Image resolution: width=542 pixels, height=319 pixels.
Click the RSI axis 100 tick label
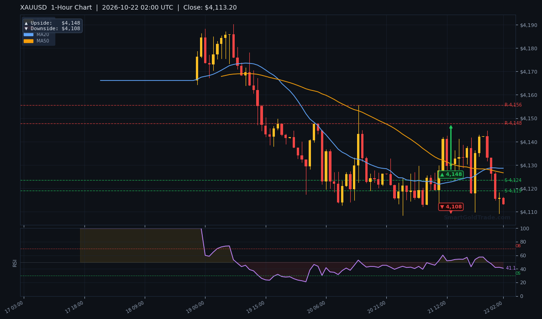point(524,229)
